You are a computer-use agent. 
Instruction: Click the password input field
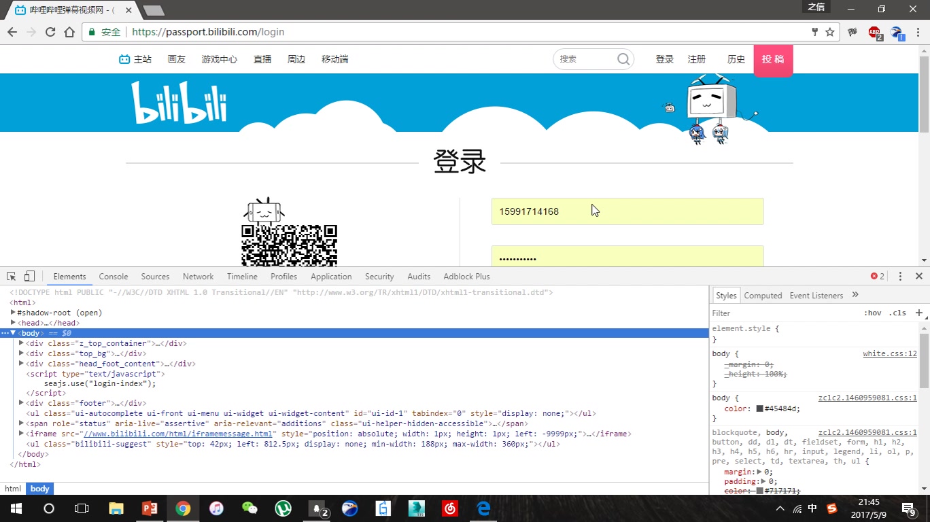click(x=627, y=256)
